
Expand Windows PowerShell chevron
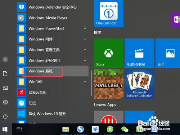85,28
